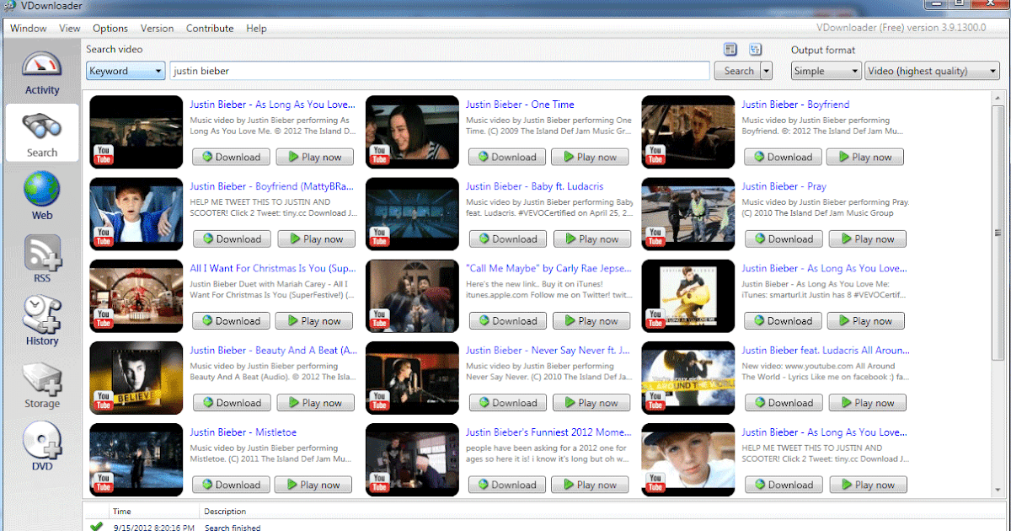Click the Beauty And A Beat BELIEVE thumbnail
This screenshot has width=1011, height=531.
pos(136,377)
